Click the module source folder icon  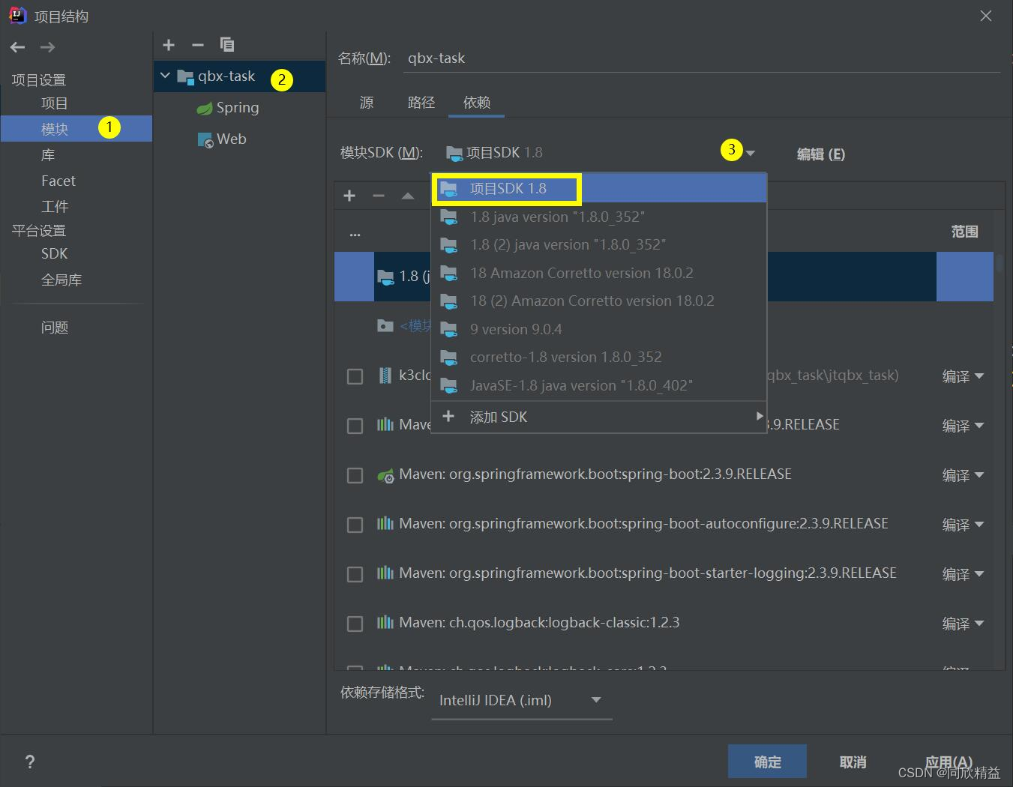point(385,326)
